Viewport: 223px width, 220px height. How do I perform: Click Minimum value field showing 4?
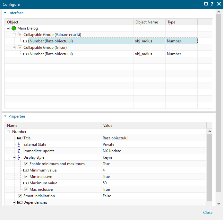click(154, 170)
